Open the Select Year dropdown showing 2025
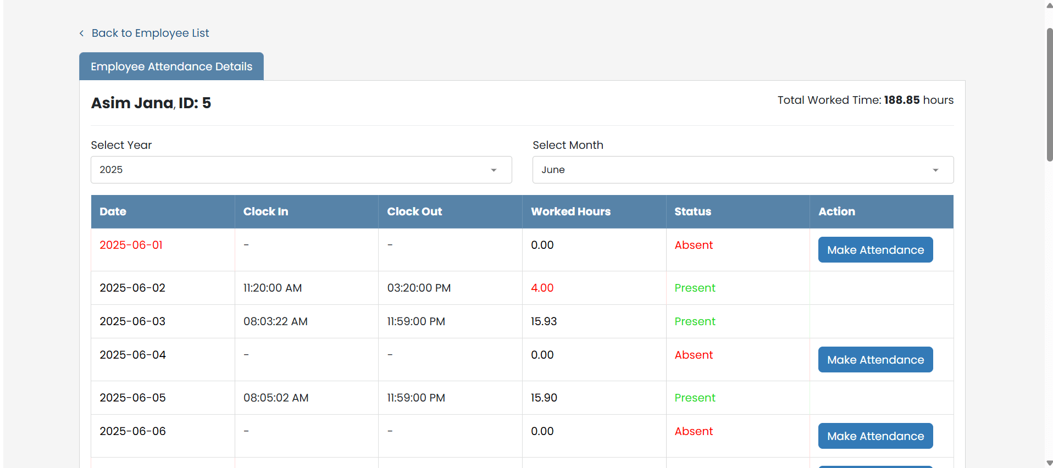 point(301,170)
